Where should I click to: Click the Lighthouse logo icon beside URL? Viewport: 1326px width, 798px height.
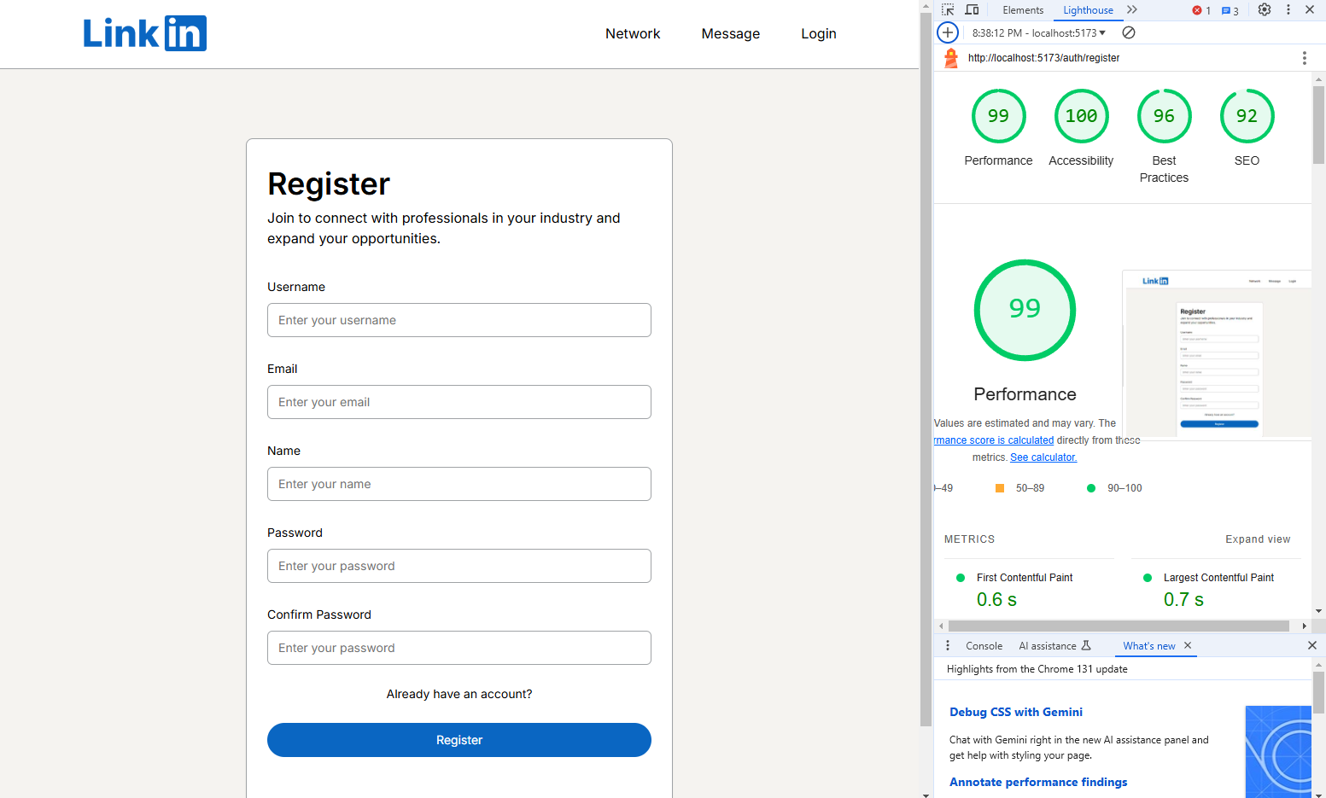(x=951, y=58)
